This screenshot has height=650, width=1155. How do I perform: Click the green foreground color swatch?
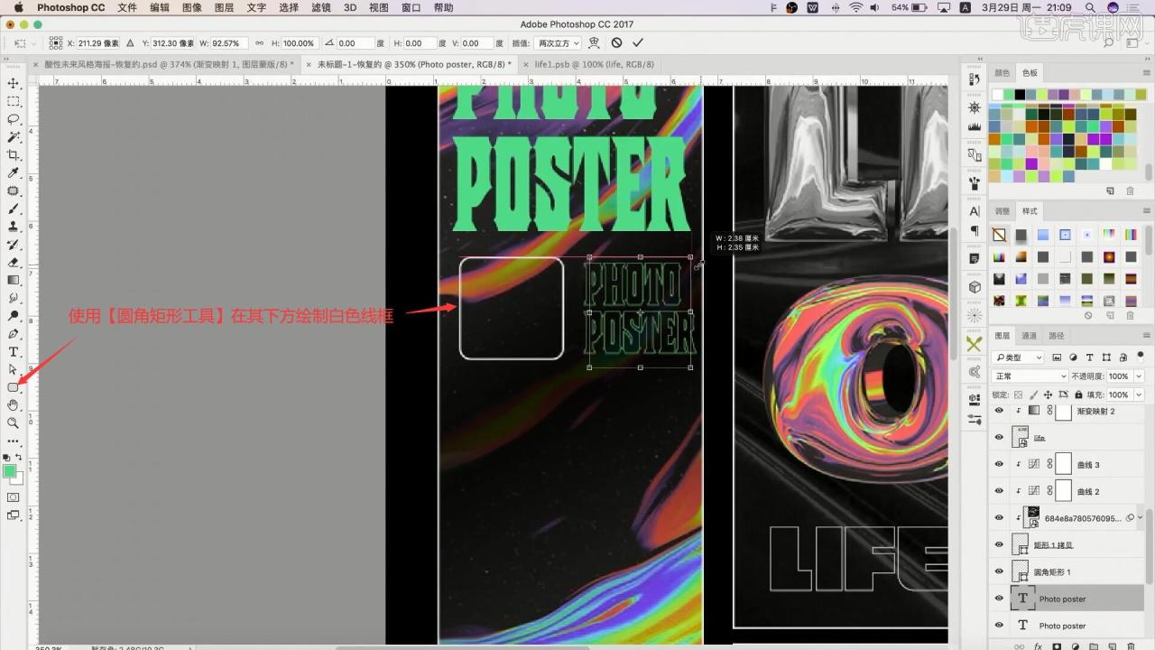pos(10,471)
